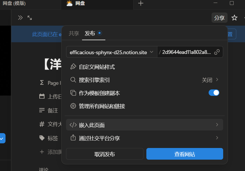
Task: Switch page to full-screen with diagonal arrows
Action: [x=30, y=18]
